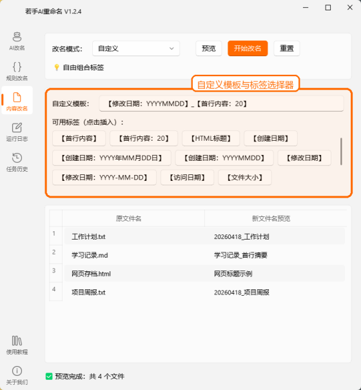This screenshot has height=390, width=361.
Task: Select the file 项目周报.txt
Action: (x=88, y=292)
